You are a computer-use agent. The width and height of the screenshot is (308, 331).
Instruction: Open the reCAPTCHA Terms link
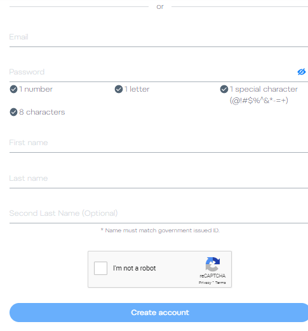(x=220, y=283)
